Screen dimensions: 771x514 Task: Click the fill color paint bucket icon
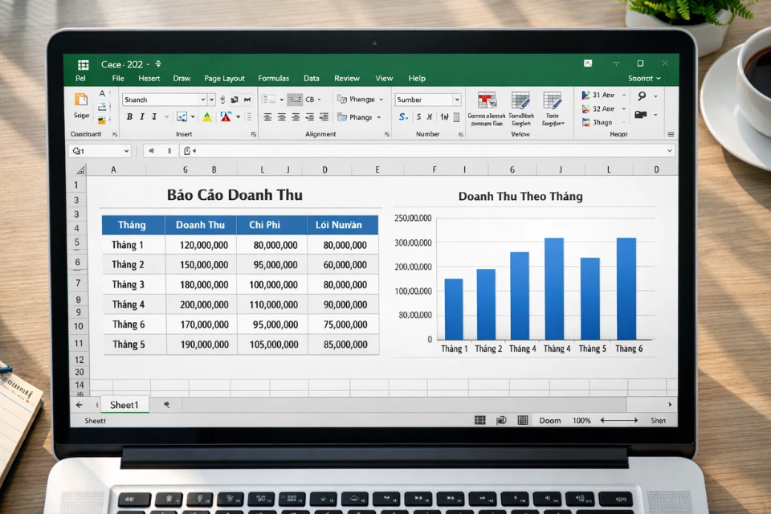pos(182,116)
